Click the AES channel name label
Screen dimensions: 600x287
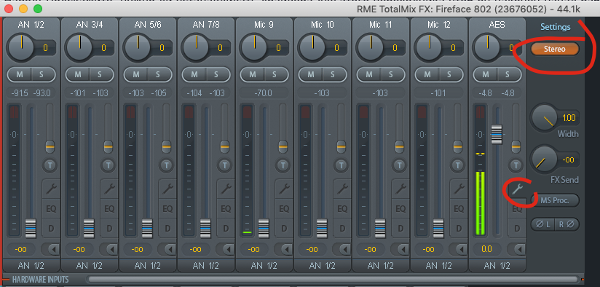coord(497,25)
